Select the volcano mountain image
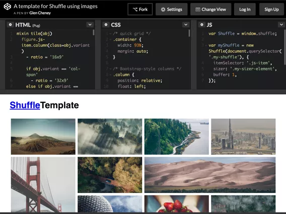 click(43, 137)
